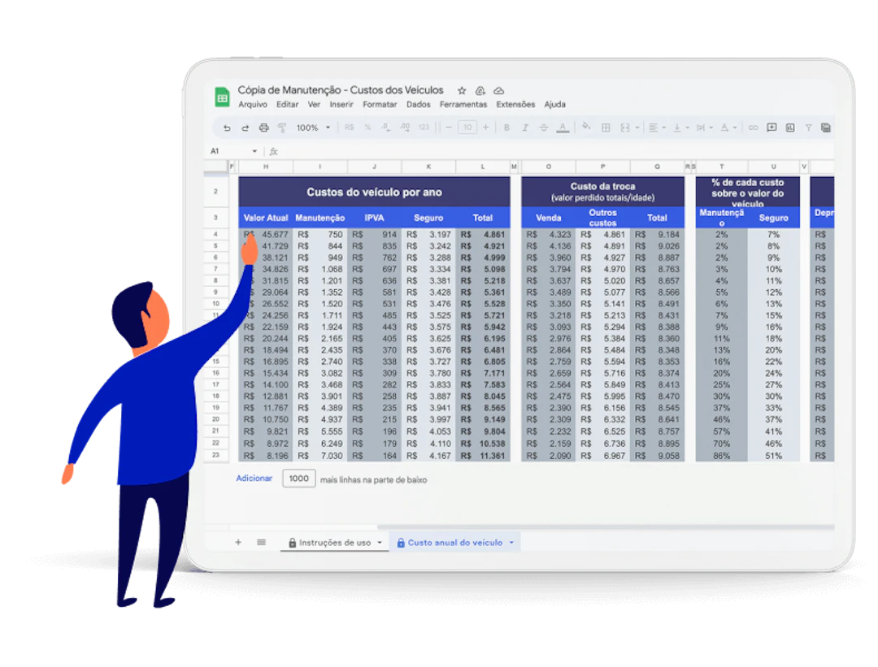Open Instruções de uso tab dropdown arrow
The image size is (878, 667).
380,543
